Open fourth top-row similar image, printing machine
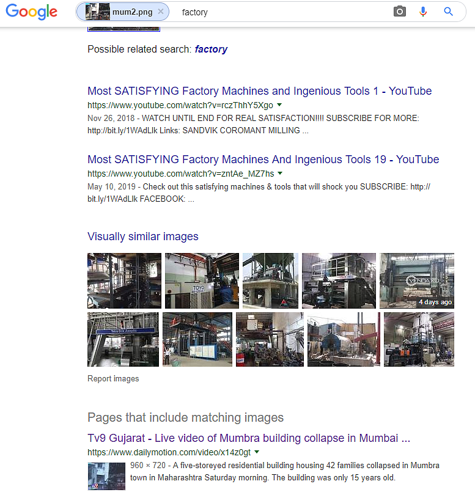This screenshot has width=475, height=495. [339, 280]
